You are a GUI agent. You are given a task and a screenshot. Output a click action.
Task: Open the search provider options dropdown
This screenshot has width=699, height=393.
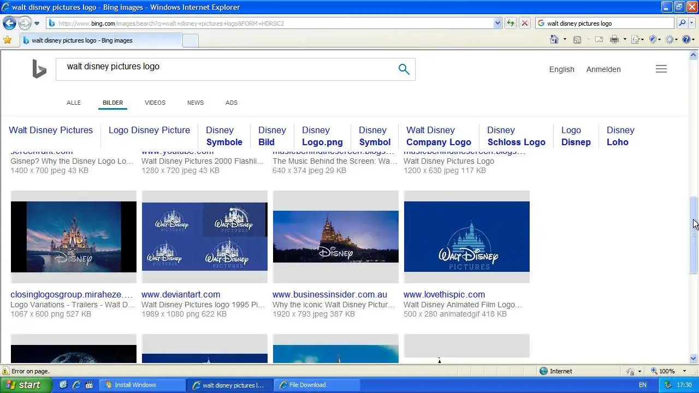692,23
